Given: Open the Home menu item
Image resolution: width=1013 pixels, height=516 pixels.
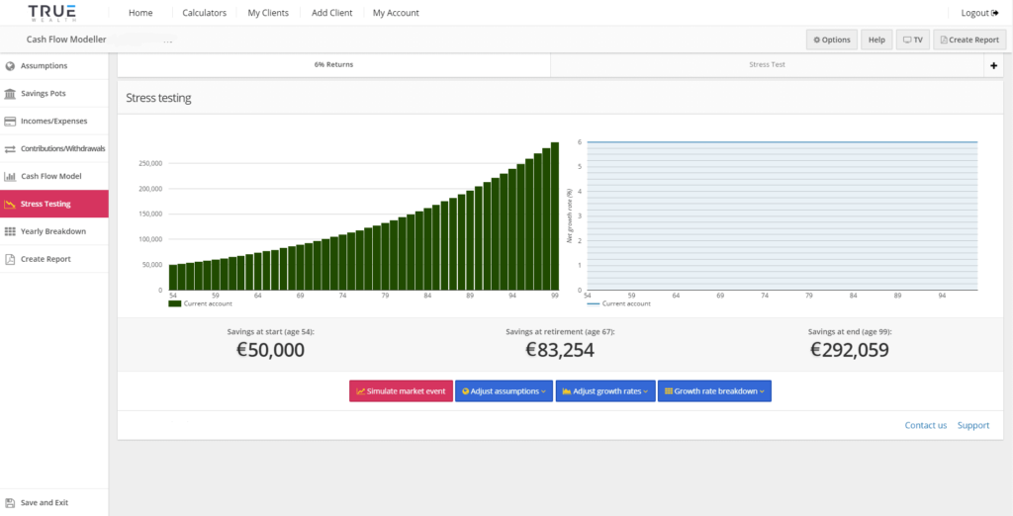Looking at the screenshot, I should (x=140, y=13).
